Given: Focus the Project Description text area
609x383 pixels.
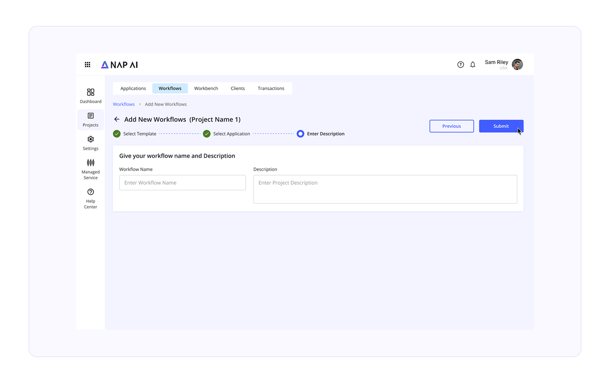Looking at the screenshot, I should [385, 189].
